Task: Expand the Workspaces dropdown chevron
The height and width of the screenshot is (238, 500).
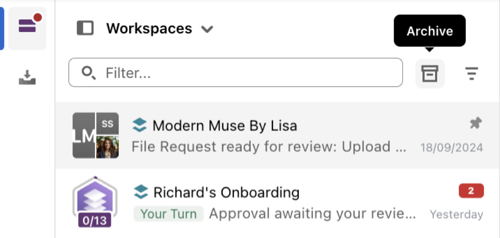Action: click(x=207, y=29)
